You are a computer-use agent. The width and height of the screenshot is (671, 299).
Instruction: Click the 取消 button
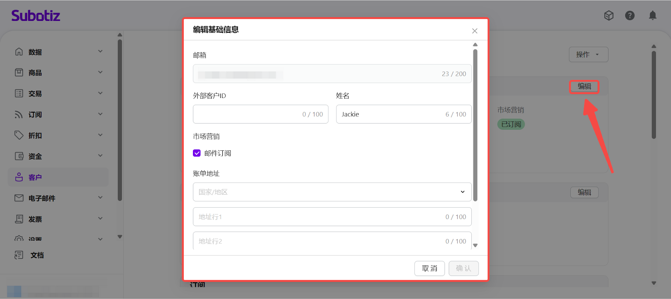pyautogui.click(x=429, y=268)
